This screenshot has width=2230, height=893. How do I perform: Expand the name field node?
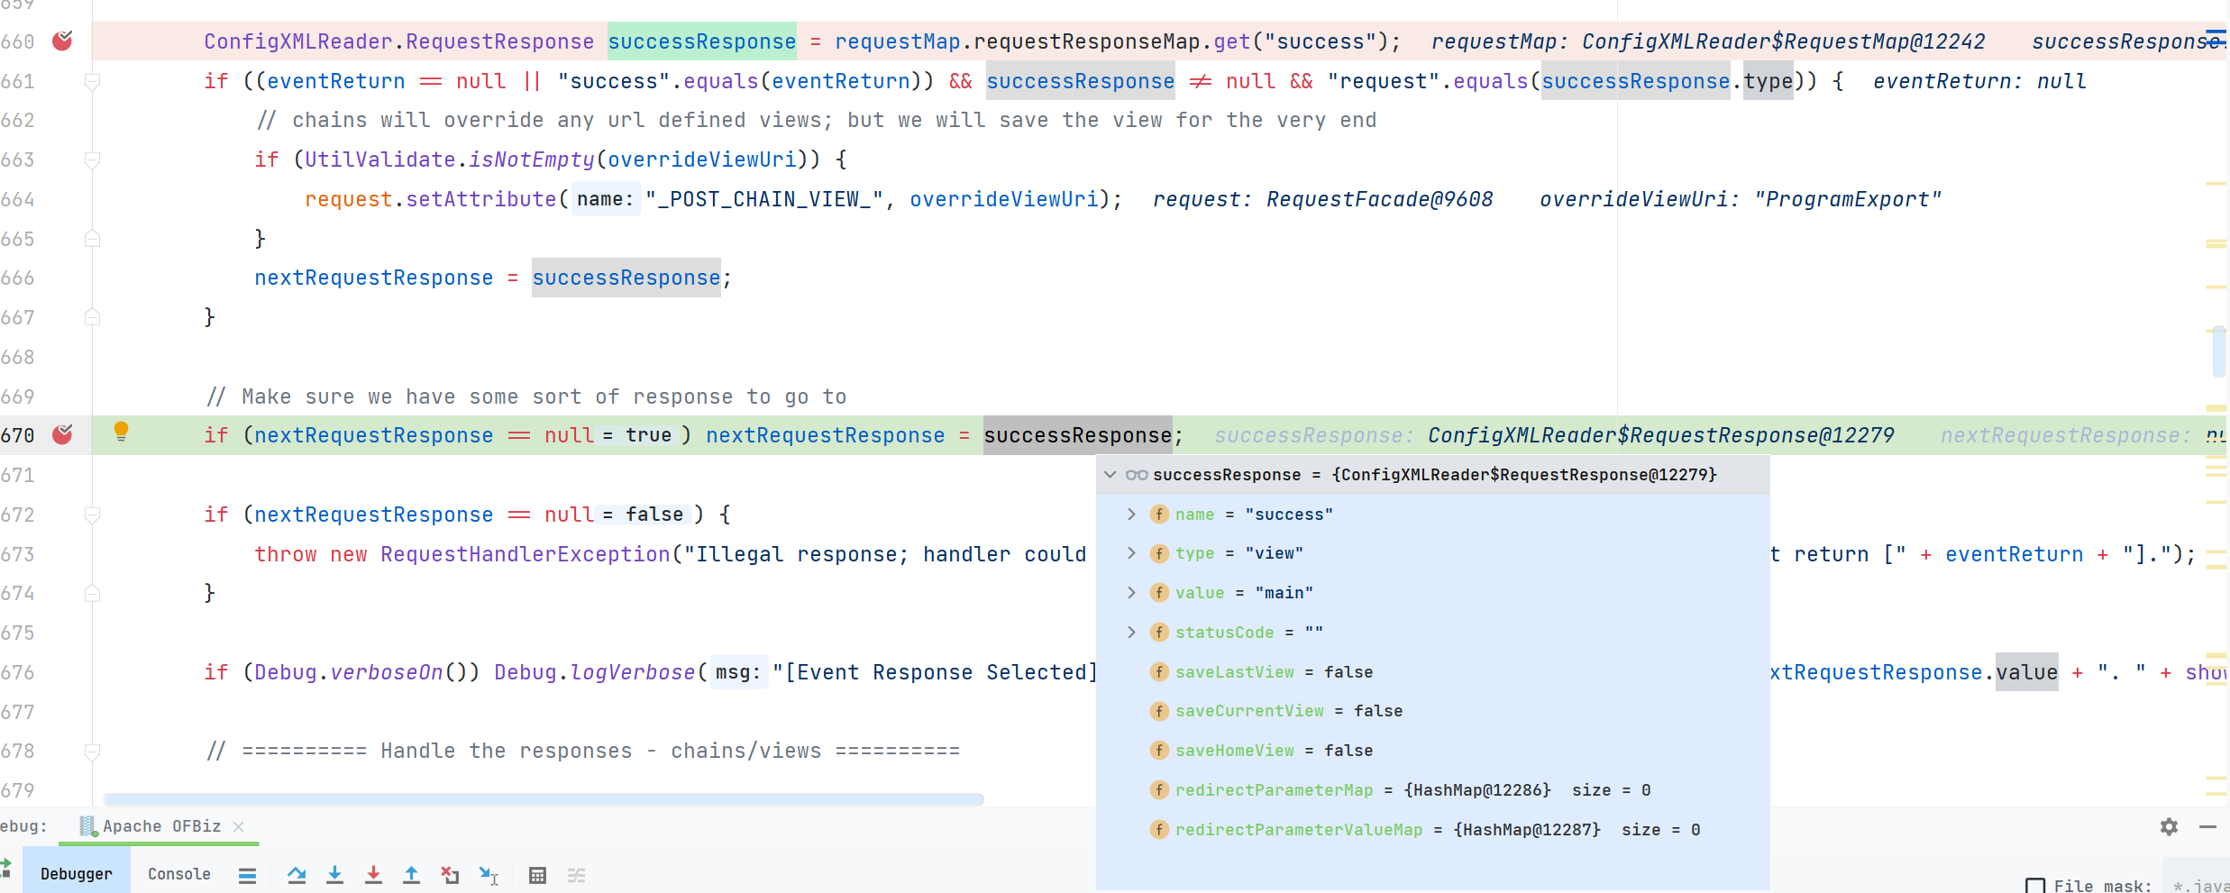[x=1131, y=514]
